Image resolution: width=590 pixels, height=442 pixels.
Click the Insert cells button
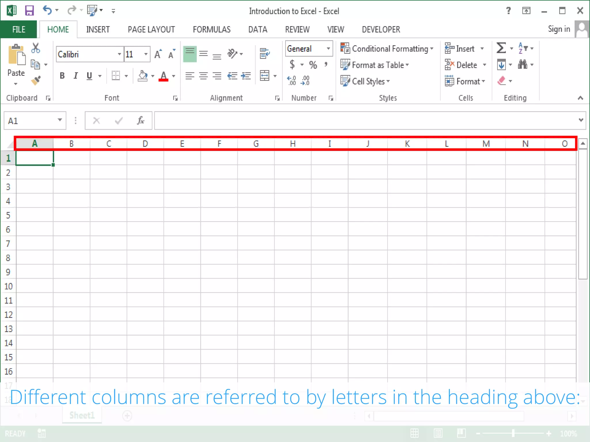tap(460, 49)
